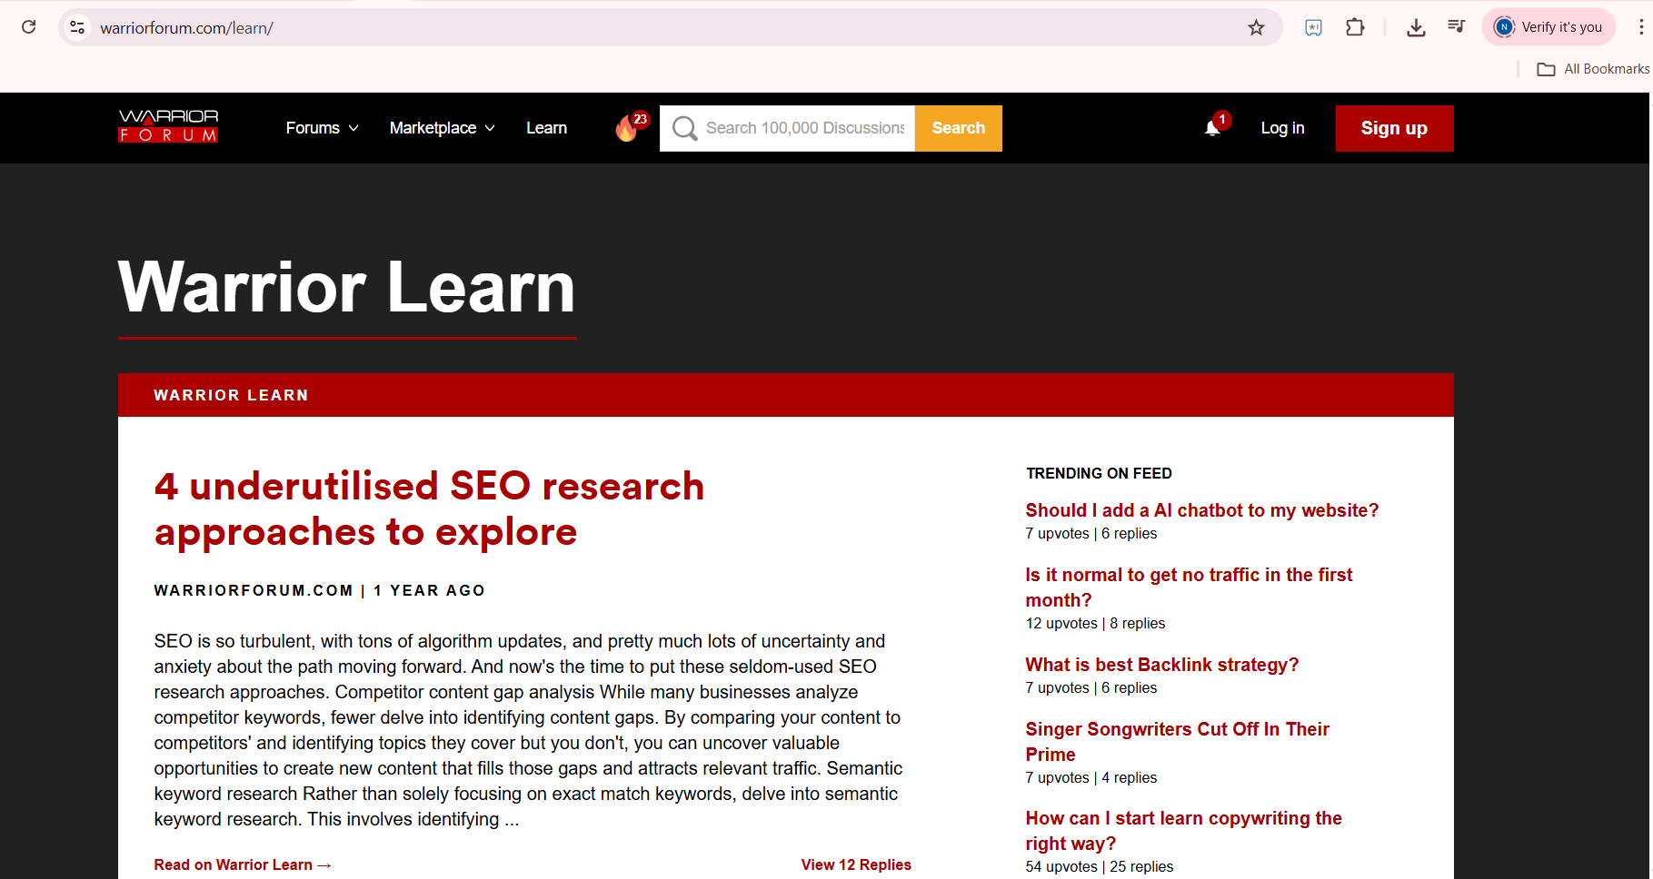Click the 54 upvotes | 25 replies text
Image resolution: width=1653 pixels, height=879 pixels.
tap(1099, 866)
